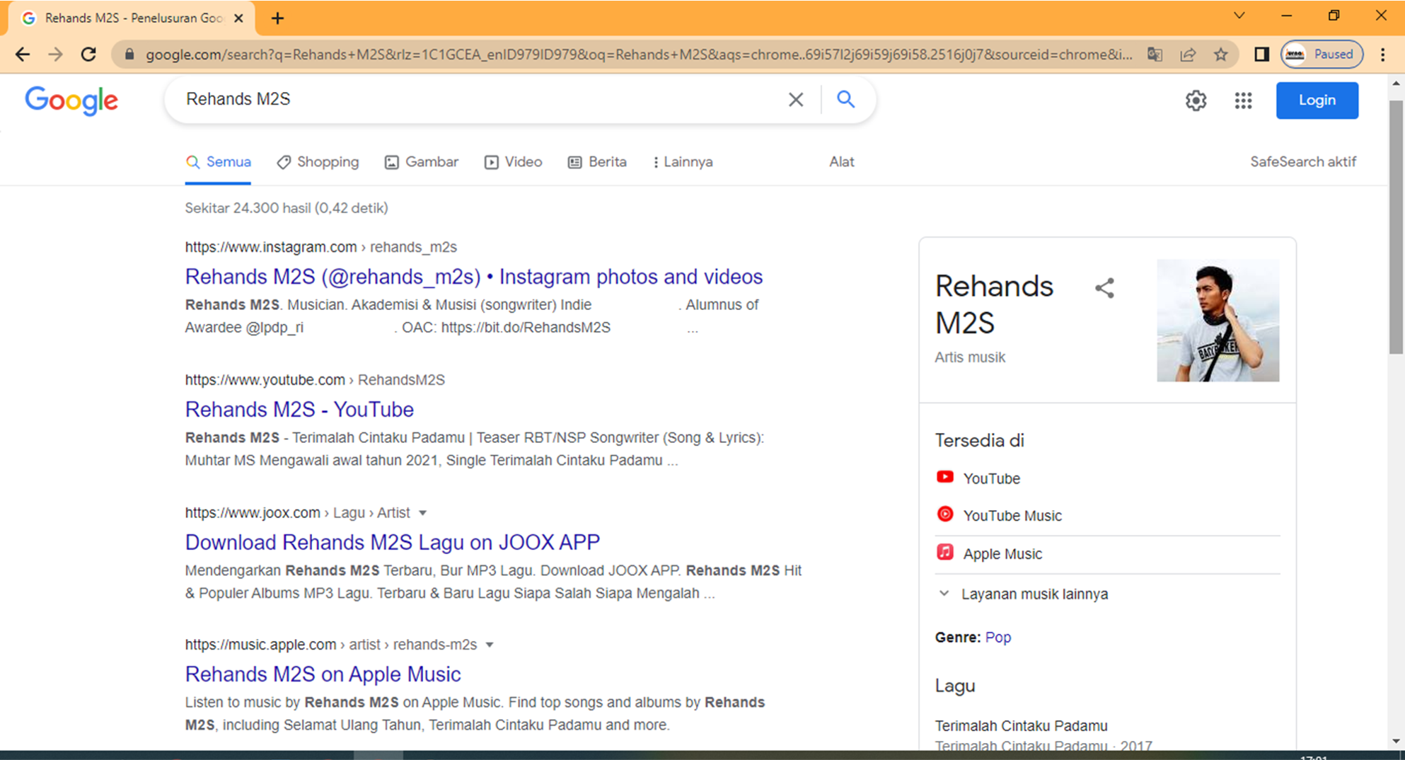Viewport: 1405px width, 760px height.
Task: Click SafeSearch aktif setting
Action: pyautogui.click(x=1302, y=162)
